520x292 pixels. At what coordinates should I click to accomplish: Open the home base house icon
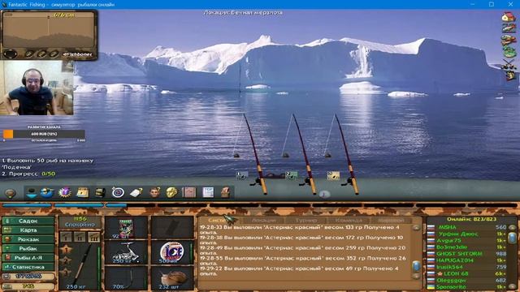coord(509,17)
